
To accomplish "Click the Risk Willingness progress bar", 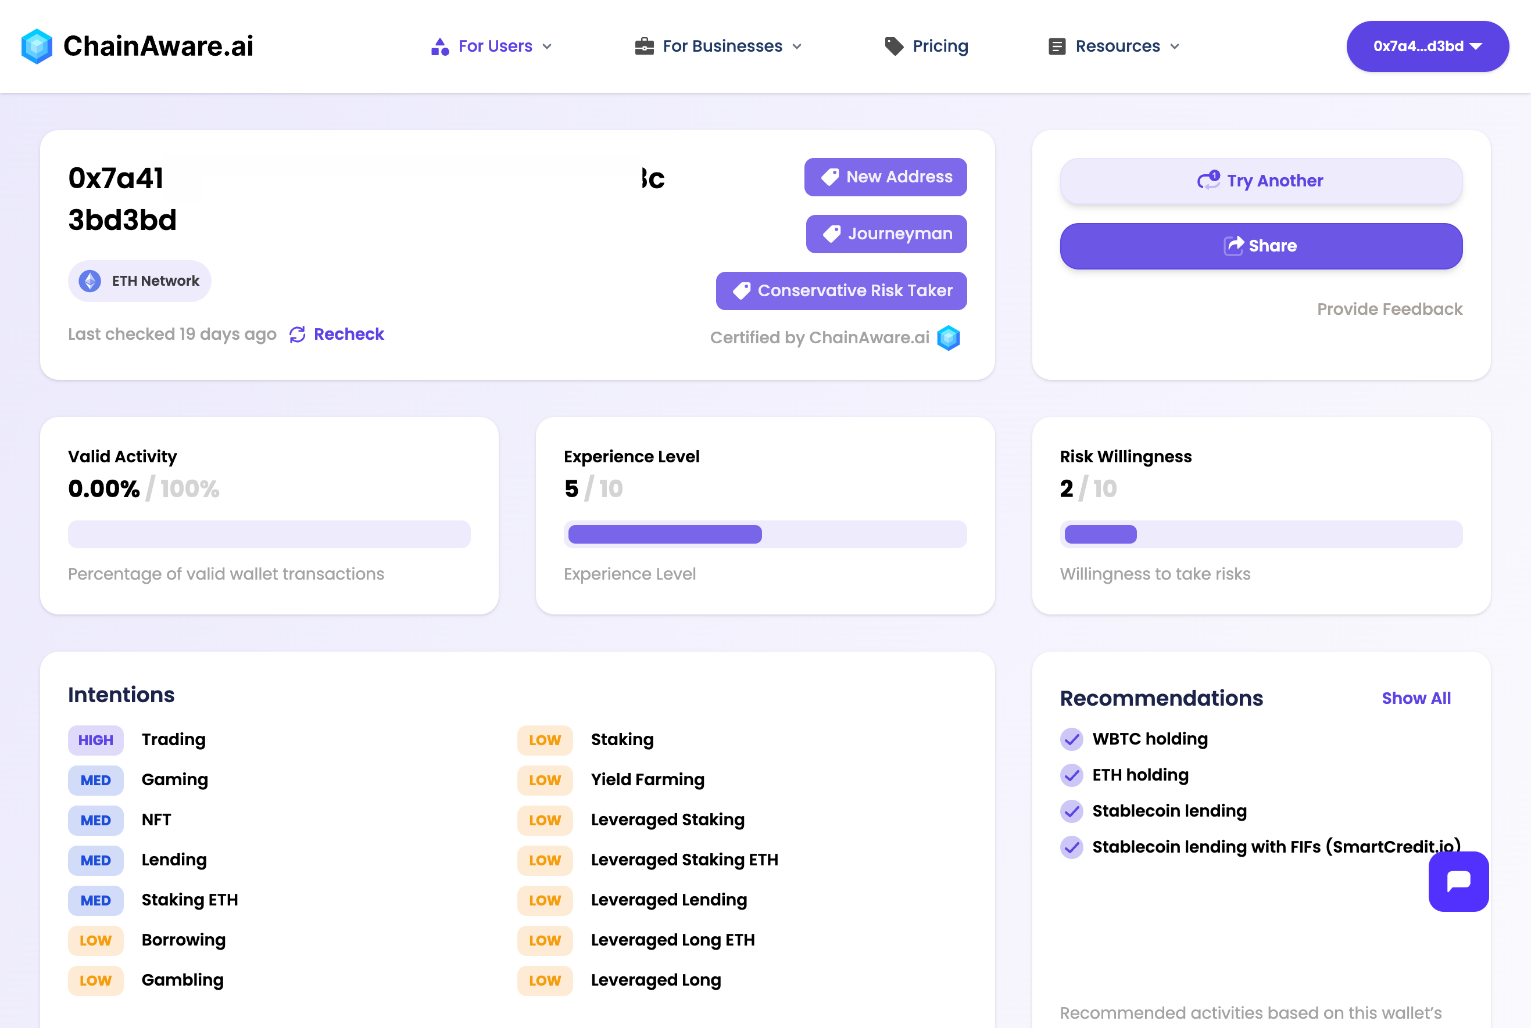I will tap(1261, 534).
